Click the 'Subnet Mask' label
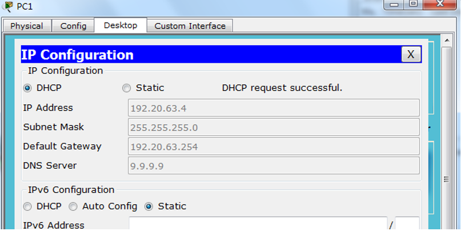The height and width of the screenshot is (231, 461). click(x=54, y=127)
